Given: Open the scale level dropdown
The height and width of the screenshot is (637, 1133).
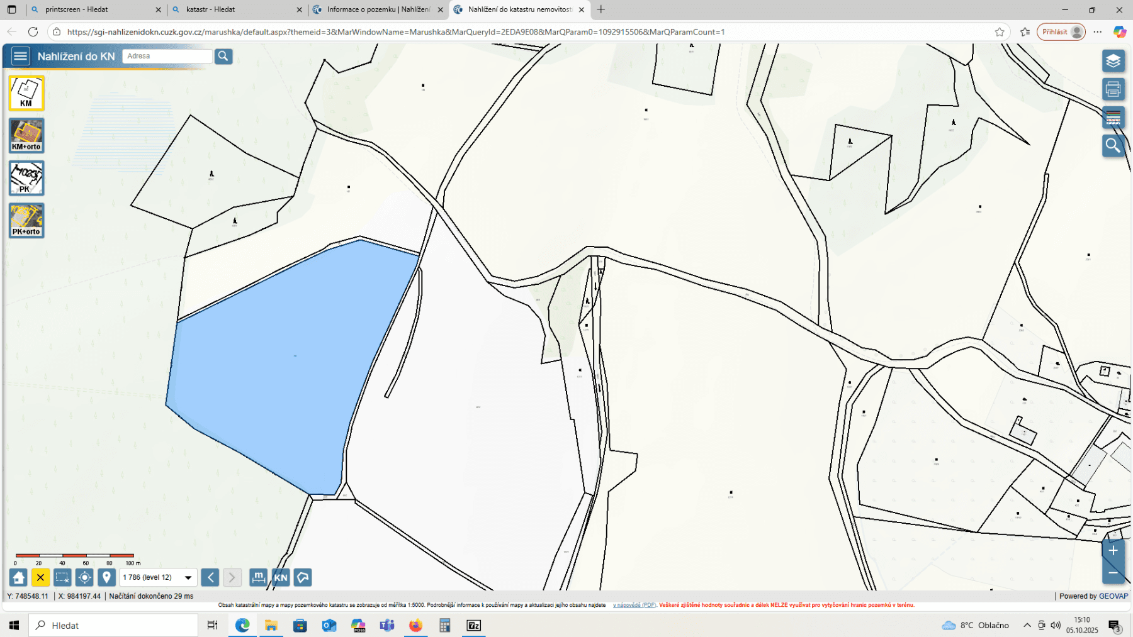Looking at the screenshot, I should click(x=187, y=577).
